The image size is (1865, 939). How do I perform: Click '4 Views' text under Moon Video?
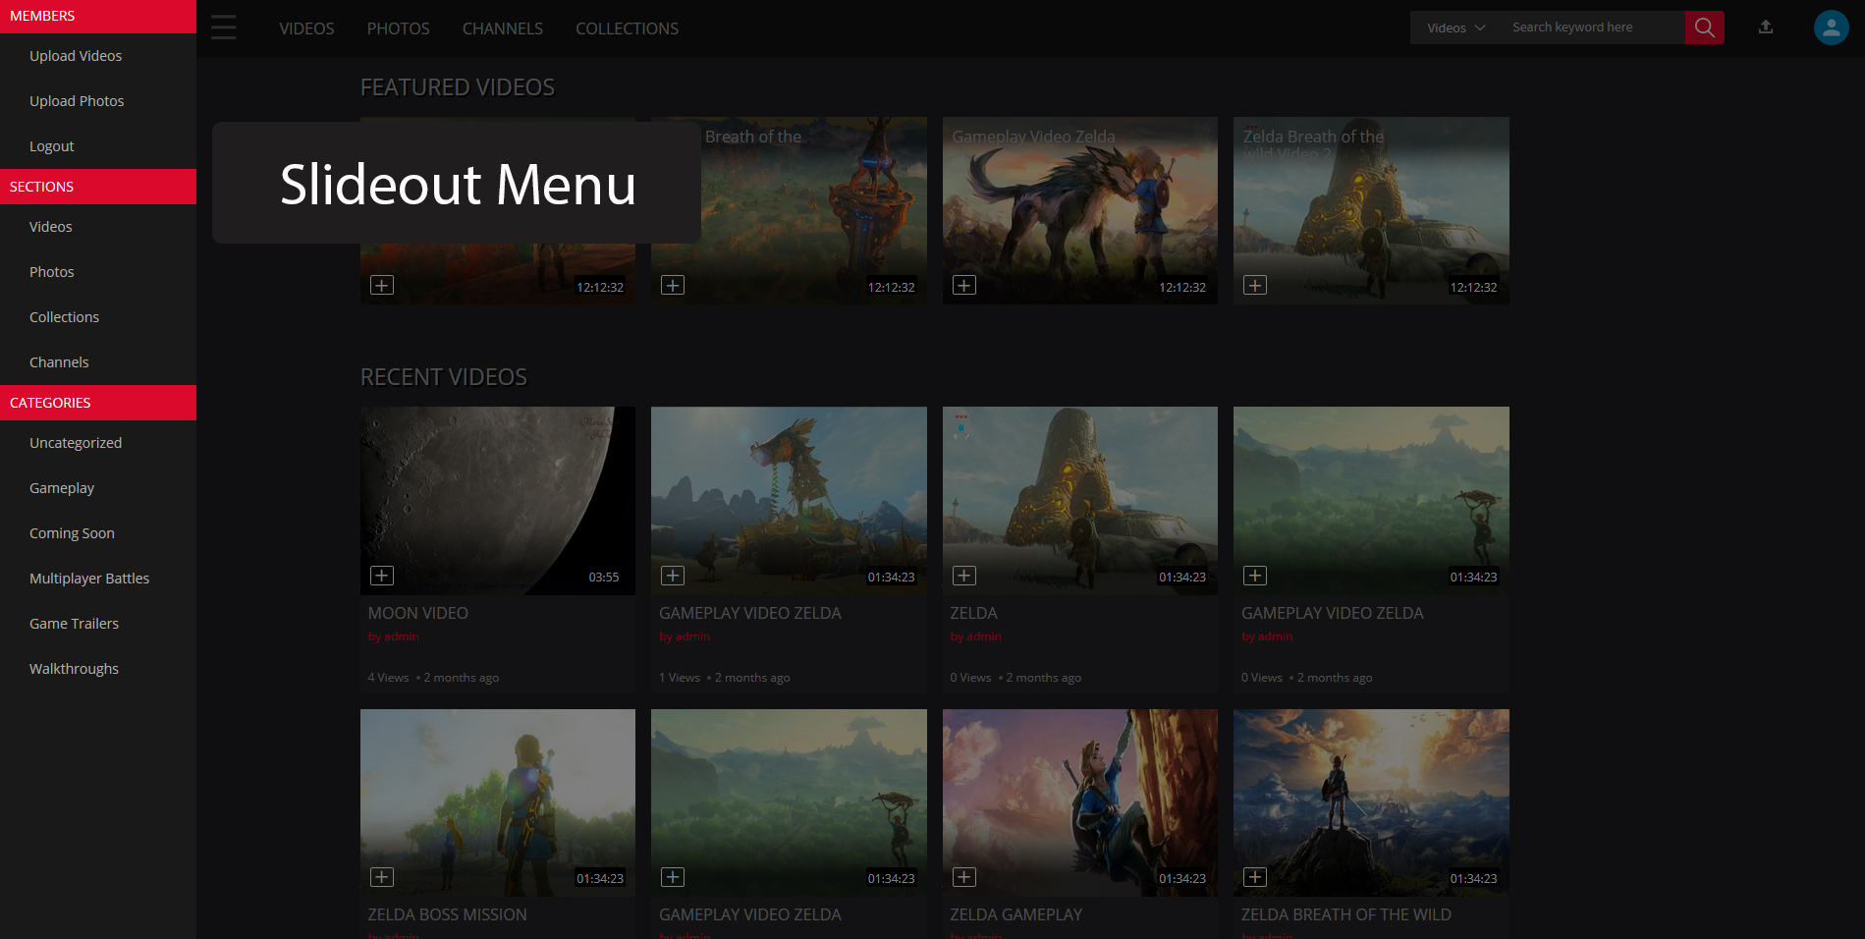coord(388,678)
